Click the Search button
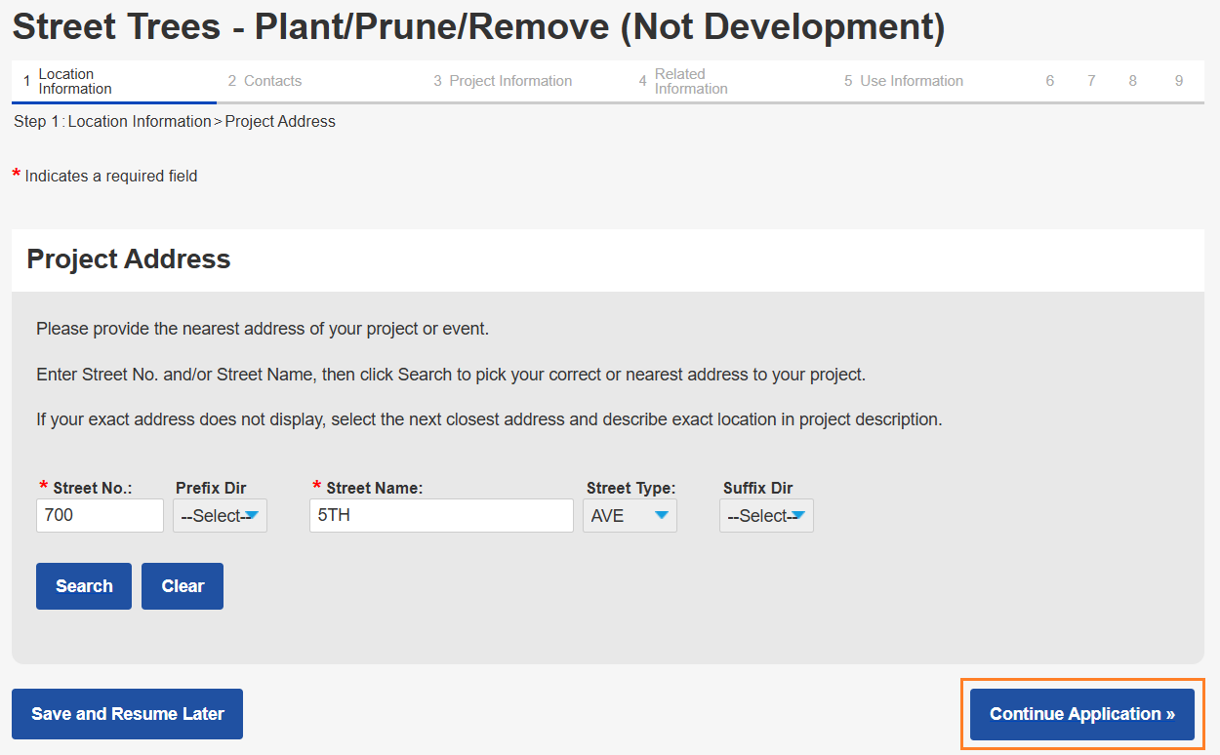The height and width of the screenshot is (755, 1220). tap(84, 586)
